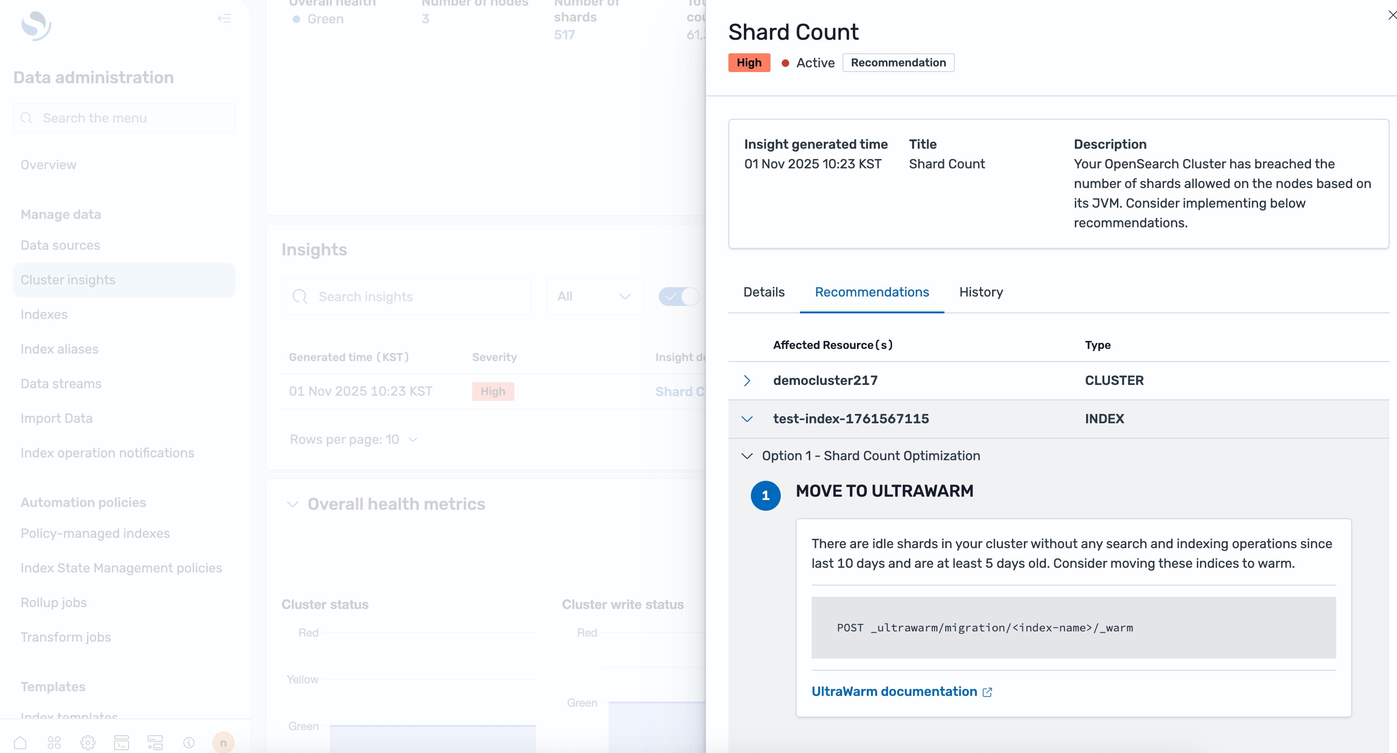Open the workspaces grid icon
This screenshot has height=753, width=1397.
click(x=54, y=742)
